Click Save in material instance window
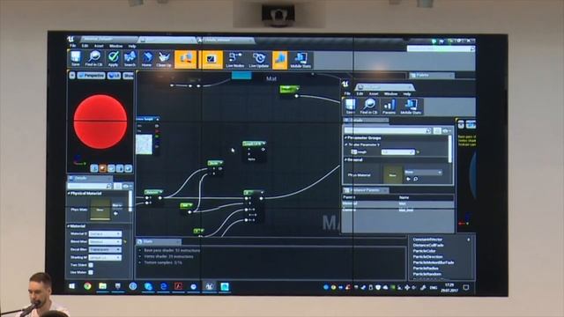This screenshot has width=564, height=317. point(350,107)
